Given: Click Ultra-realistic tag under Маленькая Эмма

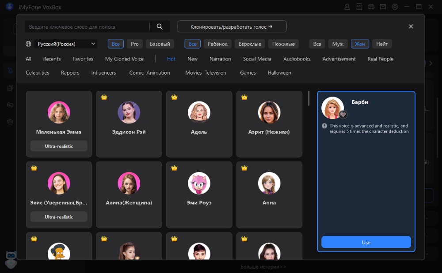Looking at the screenshot, I should coord(59,146).
